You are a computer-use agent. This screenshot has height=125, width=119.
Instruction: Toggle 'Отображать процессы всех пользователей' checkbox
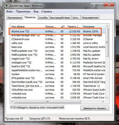tap(12, 107)
